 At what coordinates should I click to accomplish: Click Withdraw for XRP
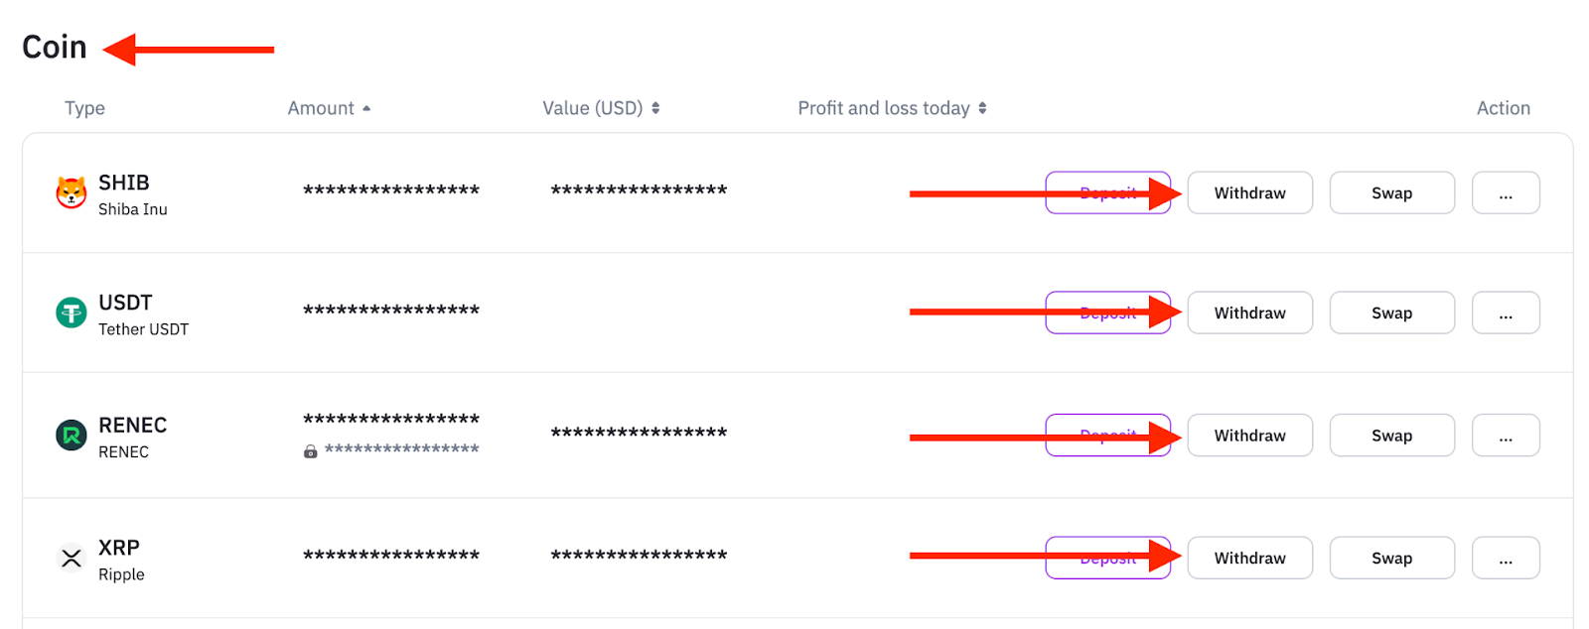click(1249, 558)
